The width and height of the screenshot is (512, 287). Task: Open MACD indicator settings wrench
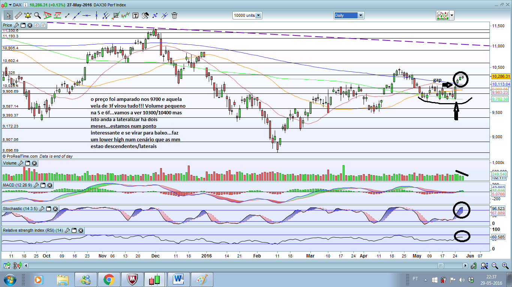coord(36,185)
